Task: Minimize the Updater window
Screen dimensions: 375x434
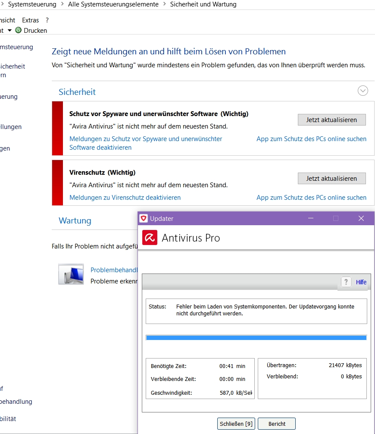Action: 311,218
